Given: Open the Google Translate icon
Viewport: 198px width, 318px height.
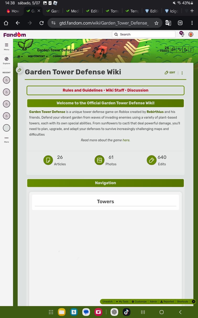Looking at the screenshot, I should click(168, 23).
